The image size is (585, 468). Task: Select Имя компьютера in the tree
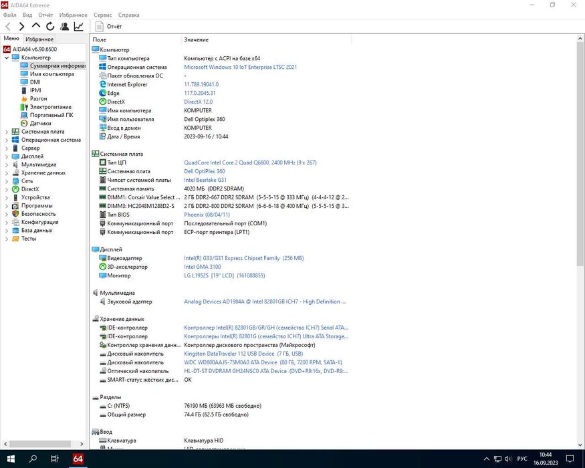52,74
